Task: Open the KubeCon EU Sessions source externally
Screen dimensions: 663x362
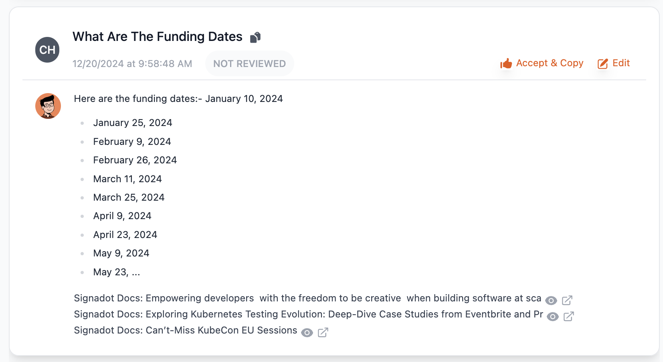Action: click(x=323, y=332)
